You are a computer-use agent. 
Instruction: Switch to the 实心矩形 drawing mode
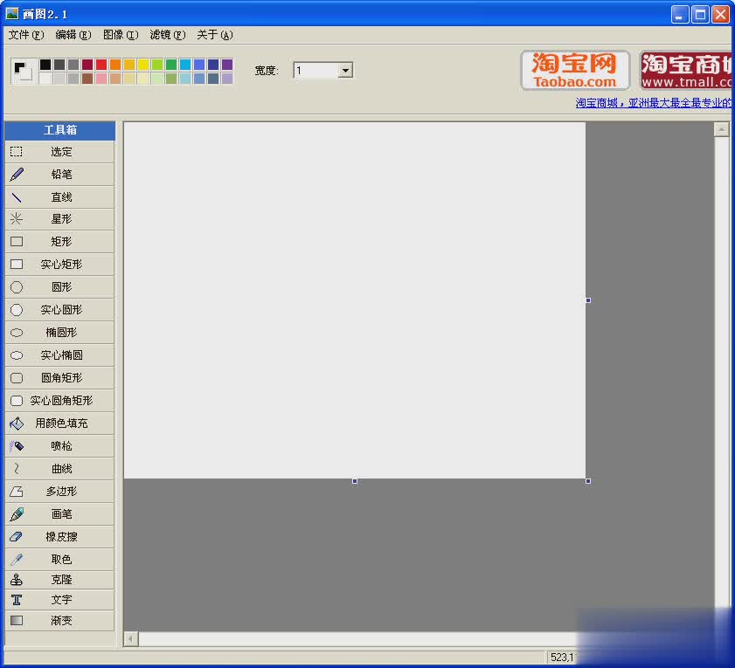59,264
